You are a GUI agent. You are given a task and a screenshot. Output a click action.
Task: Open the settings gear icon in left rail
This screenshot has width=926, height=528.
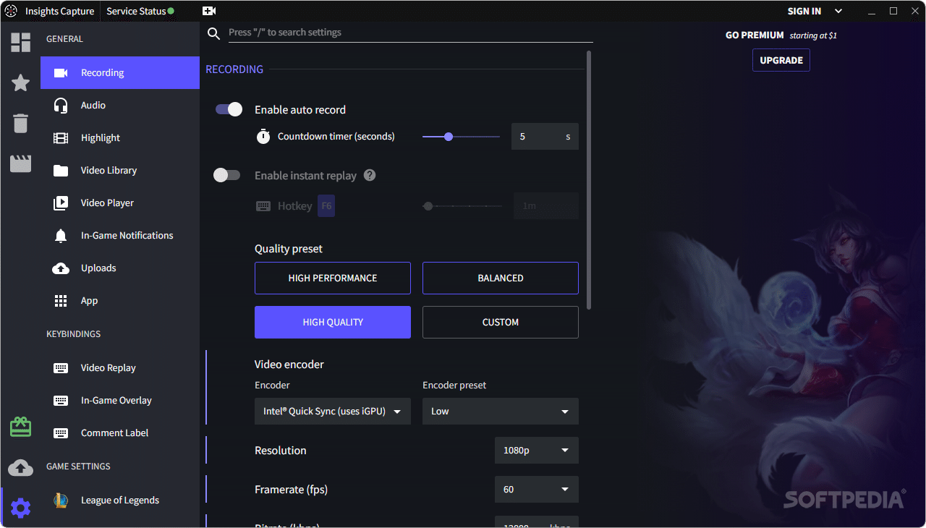(20, 508)
